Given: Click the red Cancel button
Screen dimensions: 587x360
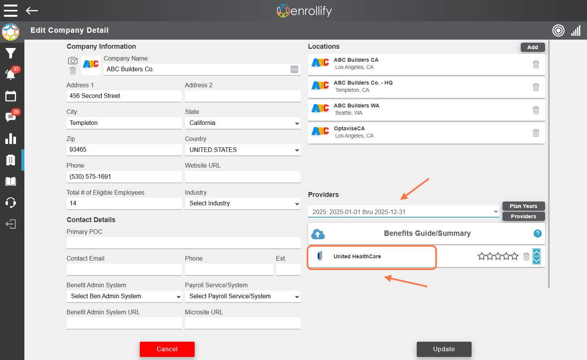Looking at the screenshot, I should (x=167, y=349).
